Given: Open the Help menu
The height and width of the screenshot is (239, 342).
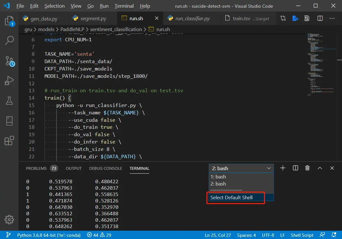Looking at the screenshot, I should (x=145, y=6).
